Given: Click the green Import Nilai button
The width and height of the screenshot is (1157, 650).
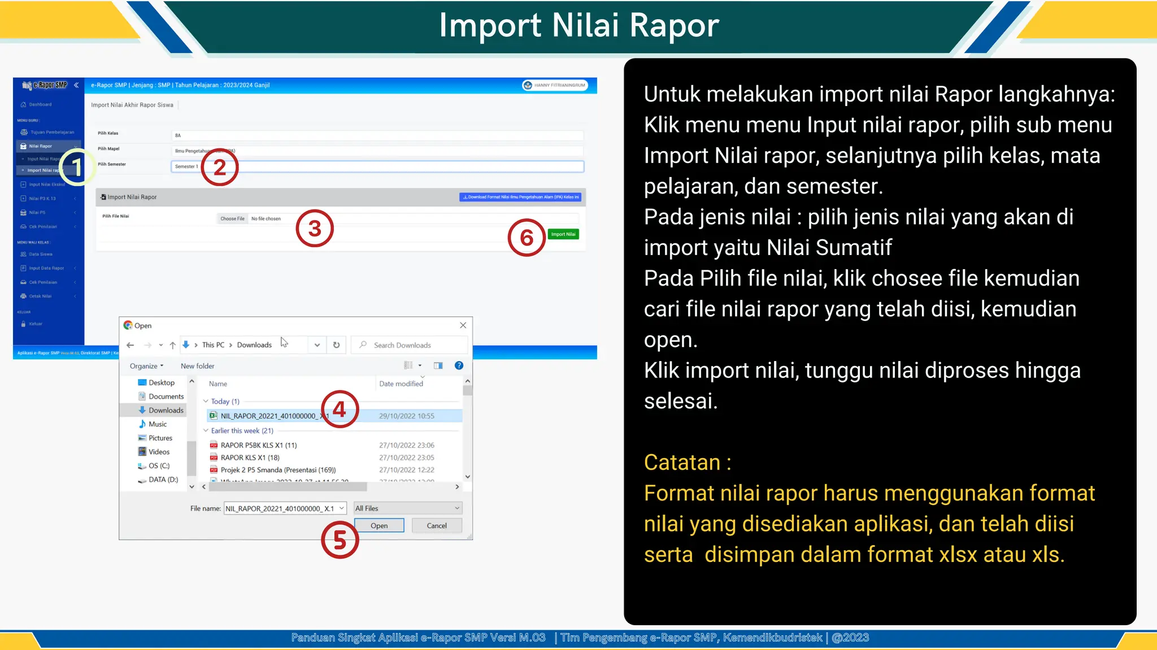Looking at the screenshot, I should (563, 234).
